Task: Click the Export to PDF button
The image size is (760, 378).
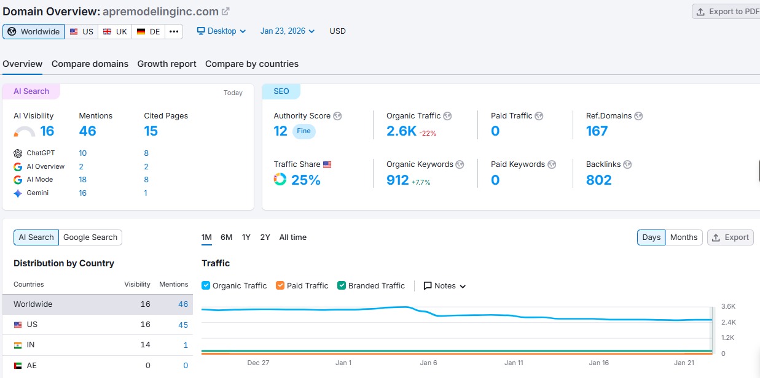Action: (x=731, y=10)
